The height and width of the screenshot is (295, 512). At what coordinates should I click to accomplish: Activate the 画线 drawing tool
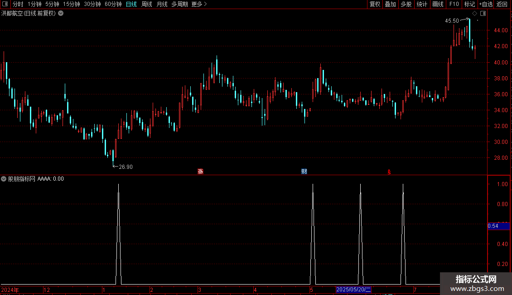click(438, 4)
